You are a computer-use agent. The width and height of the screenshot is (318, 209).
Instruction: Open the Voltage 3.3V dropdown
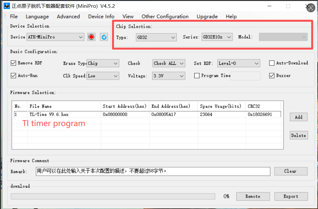[x=168, y=76]
